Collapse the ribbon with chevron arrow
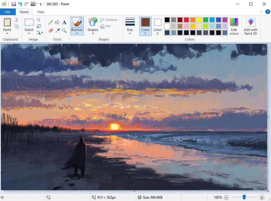 pyautogui.click(x=261, y=12)
